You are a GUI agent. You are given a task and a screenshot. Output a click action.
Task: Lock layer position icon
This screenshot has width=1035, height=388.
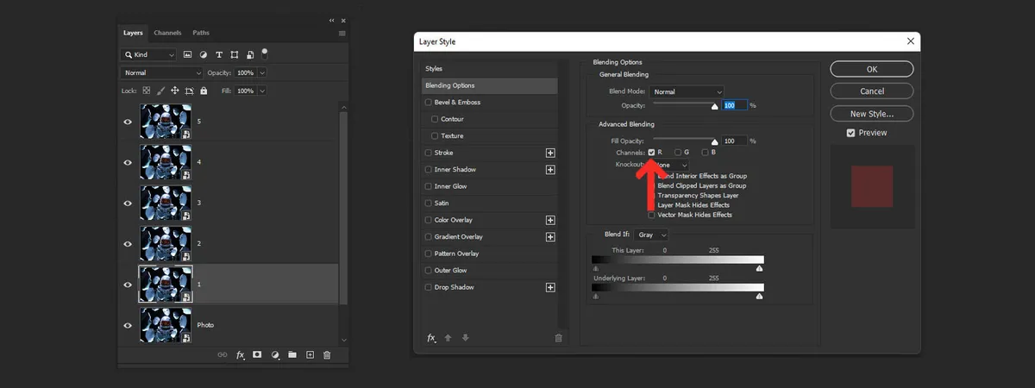175,91
